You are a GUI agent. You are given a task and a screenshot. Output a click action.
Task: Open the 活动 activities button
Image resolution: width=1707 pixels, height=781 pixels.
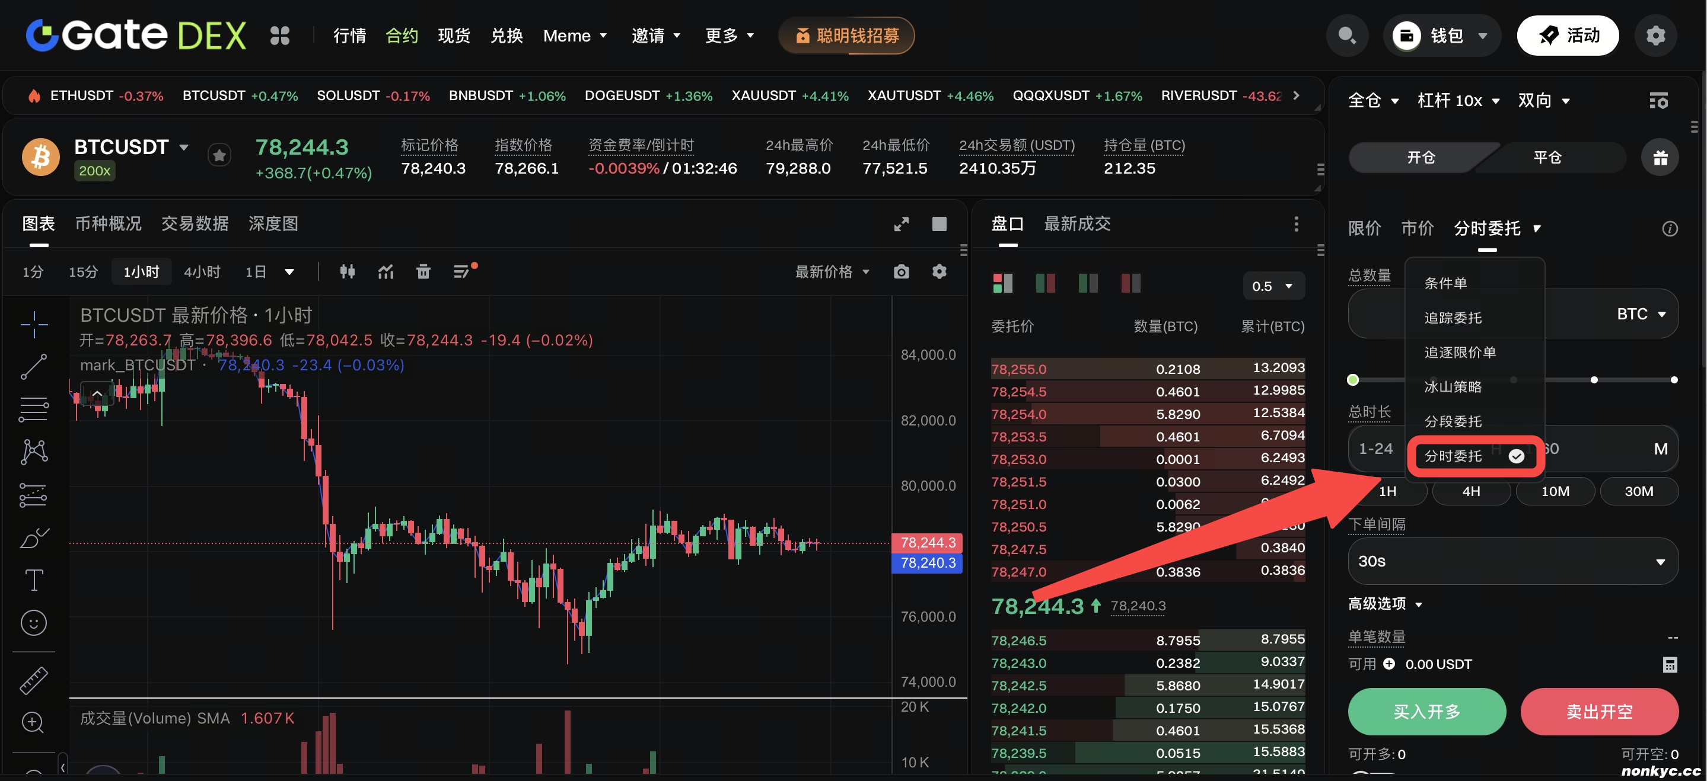click(1567, 35)
